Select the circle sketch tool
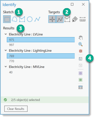The height and width of the screenshot is (117, 95). pos(30,19)
